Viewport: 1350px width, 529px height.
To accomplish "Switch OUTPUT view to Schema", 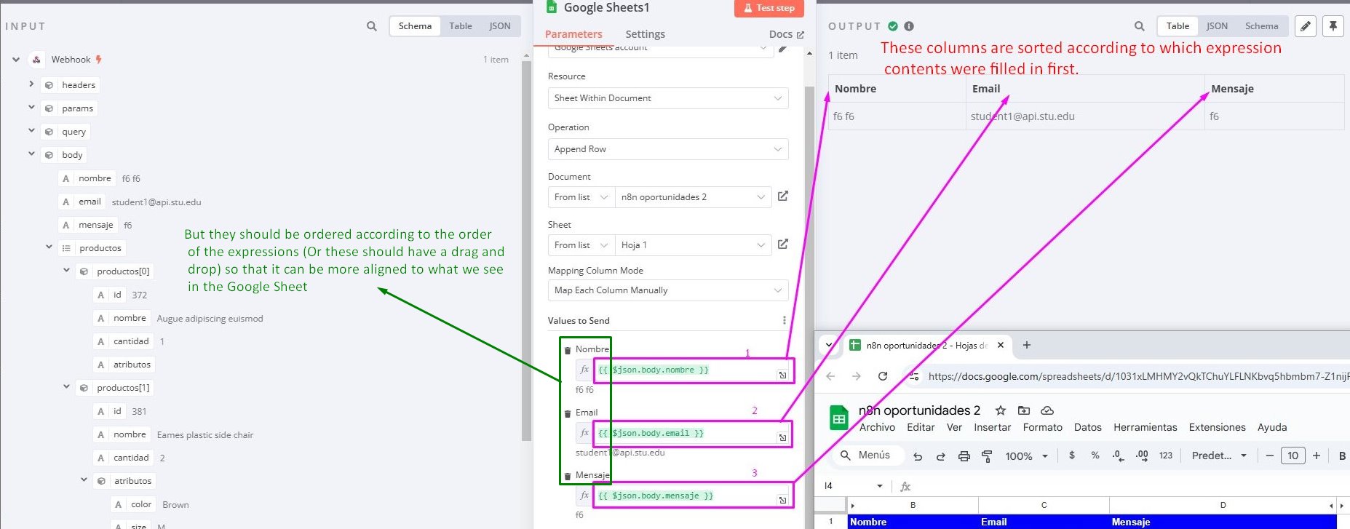I will tap(1261, 26).
